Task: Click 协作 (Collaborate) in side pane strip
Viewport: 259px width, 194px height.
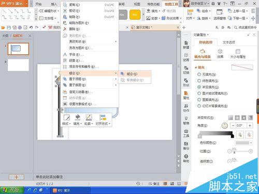Action: pyautogui.click(x=186, y=108)
